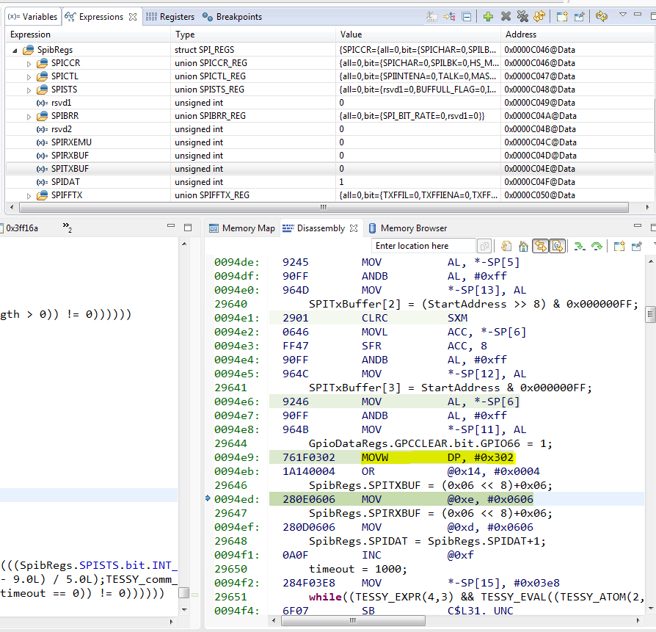Toggle Show Source button in Disassembly
This screenshot has height=632, width=656.
[557, 246]
